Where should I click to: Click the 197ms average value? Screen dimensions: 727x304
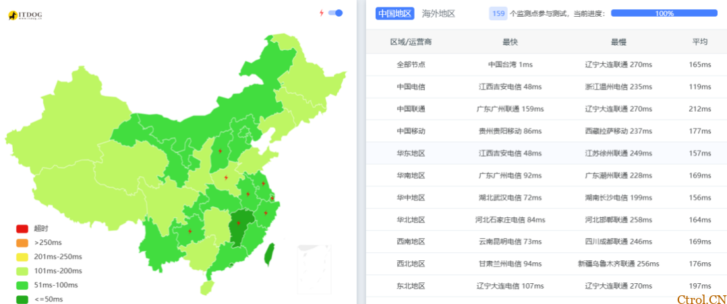pos(699,286)
